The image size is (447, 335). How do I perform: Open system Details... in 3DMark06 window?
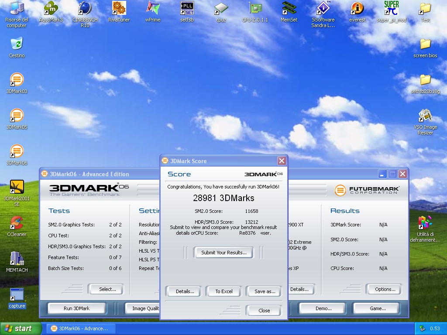300,289
